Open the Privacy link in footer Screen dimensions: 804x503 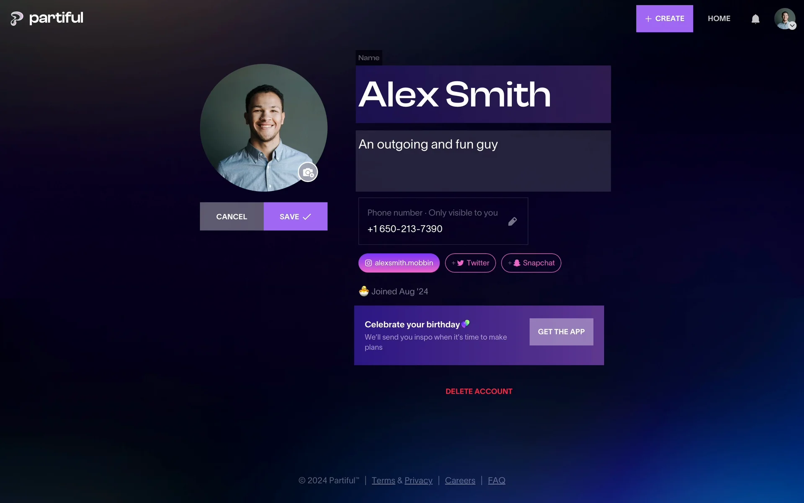pyautogui.click(x=418, y=480)
